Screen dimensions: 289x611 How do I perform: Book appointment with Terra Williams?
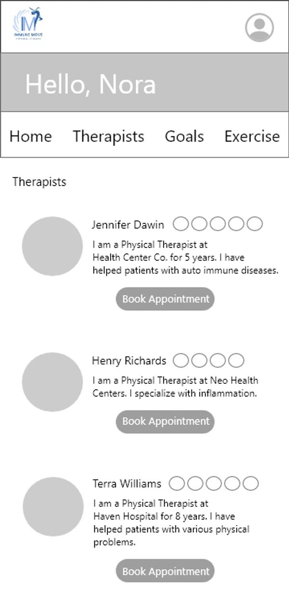tap(165, 571)
